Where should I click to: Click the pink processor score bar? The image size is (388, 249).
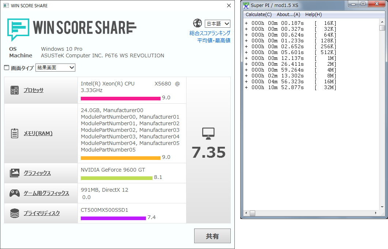pos(121,99)
